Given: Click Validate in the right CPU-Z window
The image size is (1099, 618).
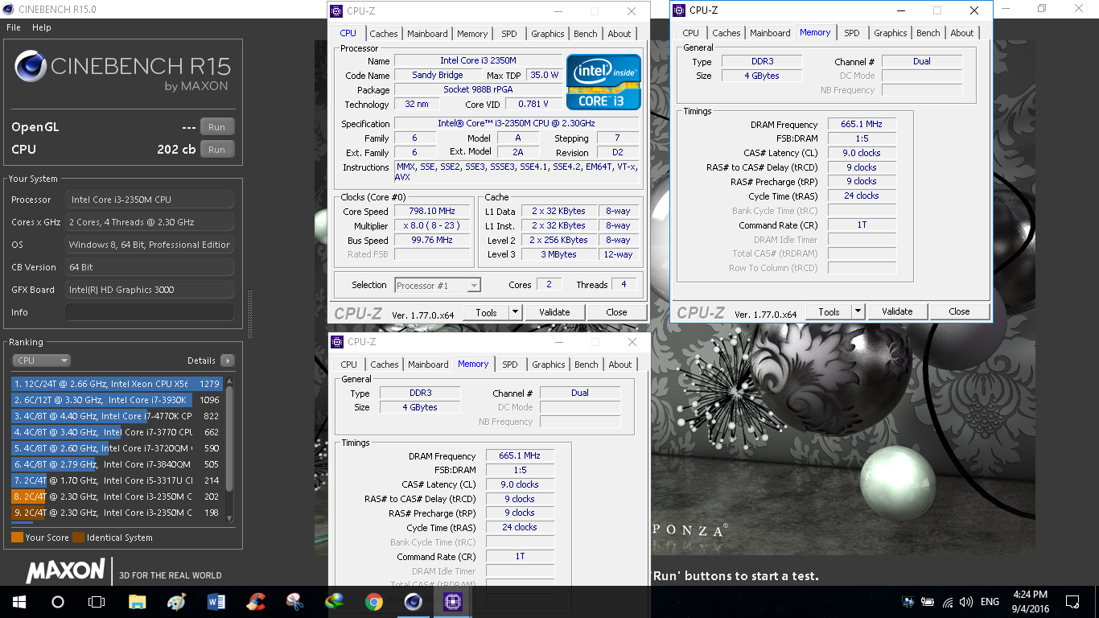Looking at the screenshot, I should click(x=897, y=311).
